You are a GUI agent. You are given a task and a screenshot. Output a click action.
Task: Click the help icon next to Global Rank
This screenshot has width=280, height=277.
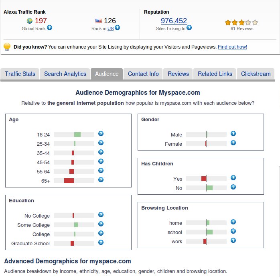50,28
